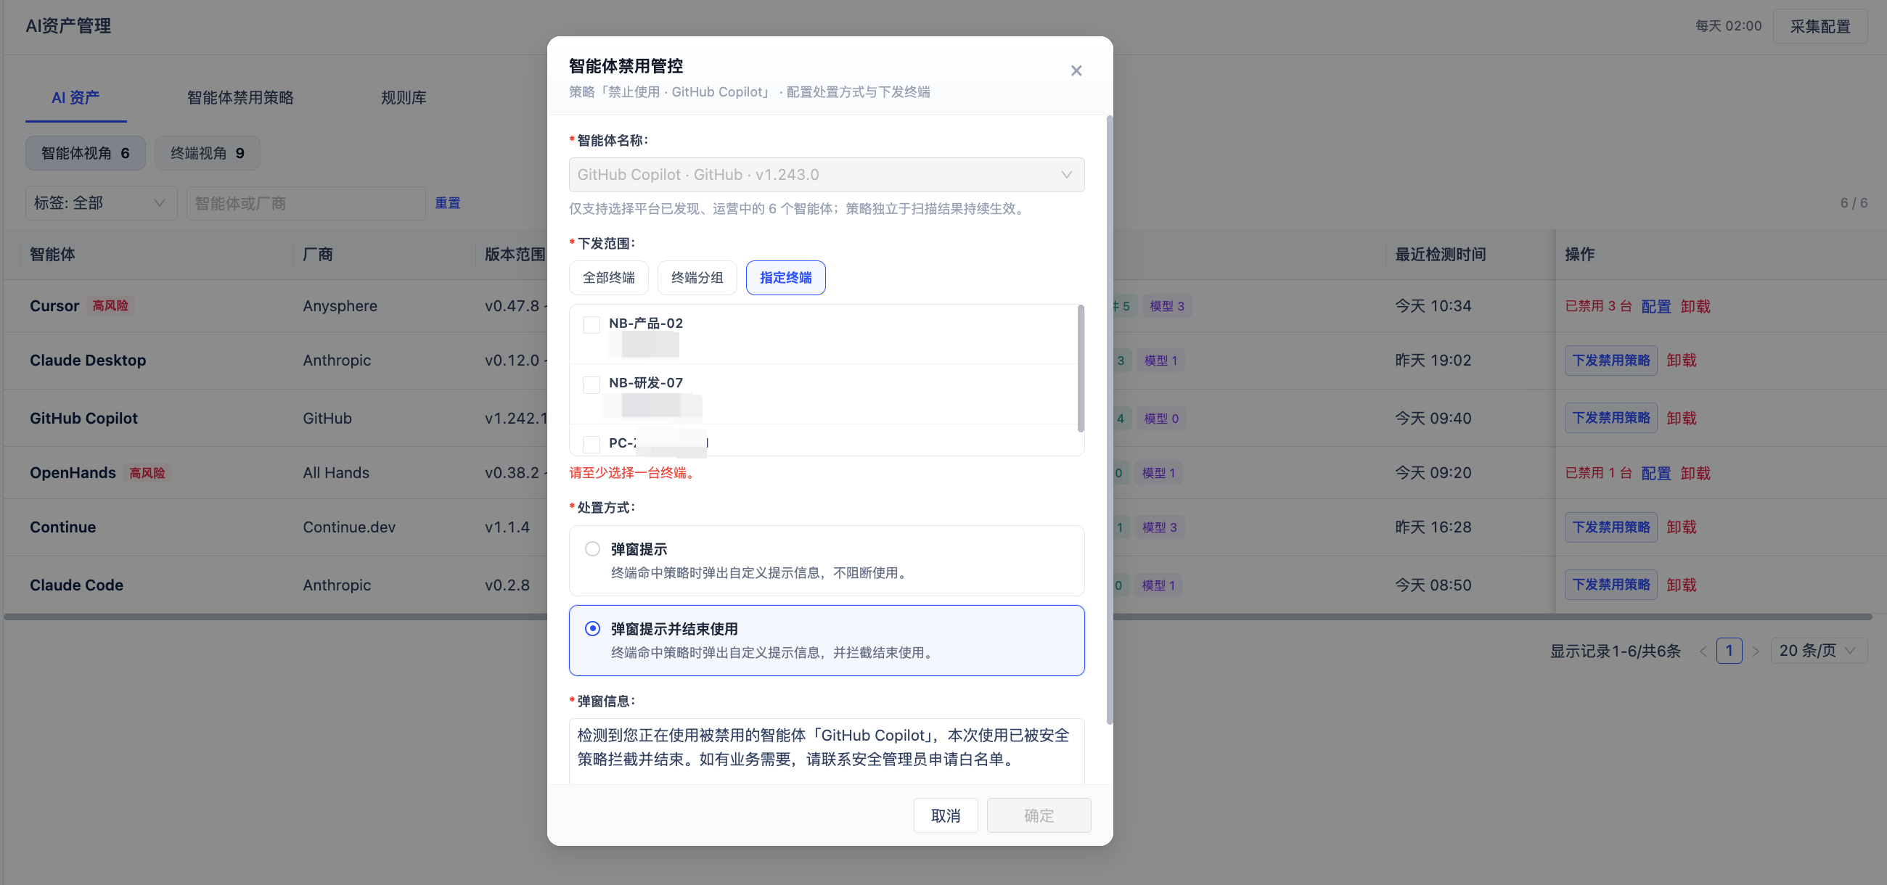
Task: Click the 重置 link
Action: (447, 203)
